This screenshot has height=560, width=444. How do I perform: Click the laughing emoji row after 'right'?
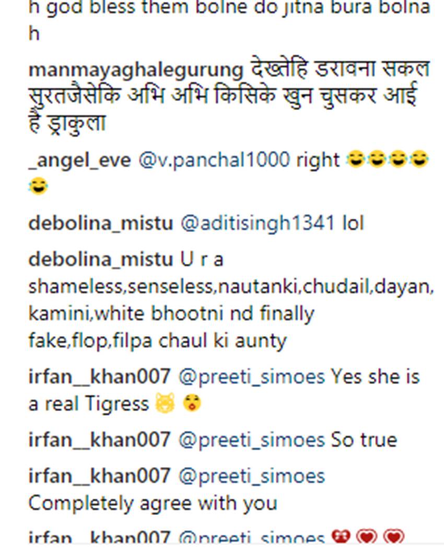click(387, 160)
